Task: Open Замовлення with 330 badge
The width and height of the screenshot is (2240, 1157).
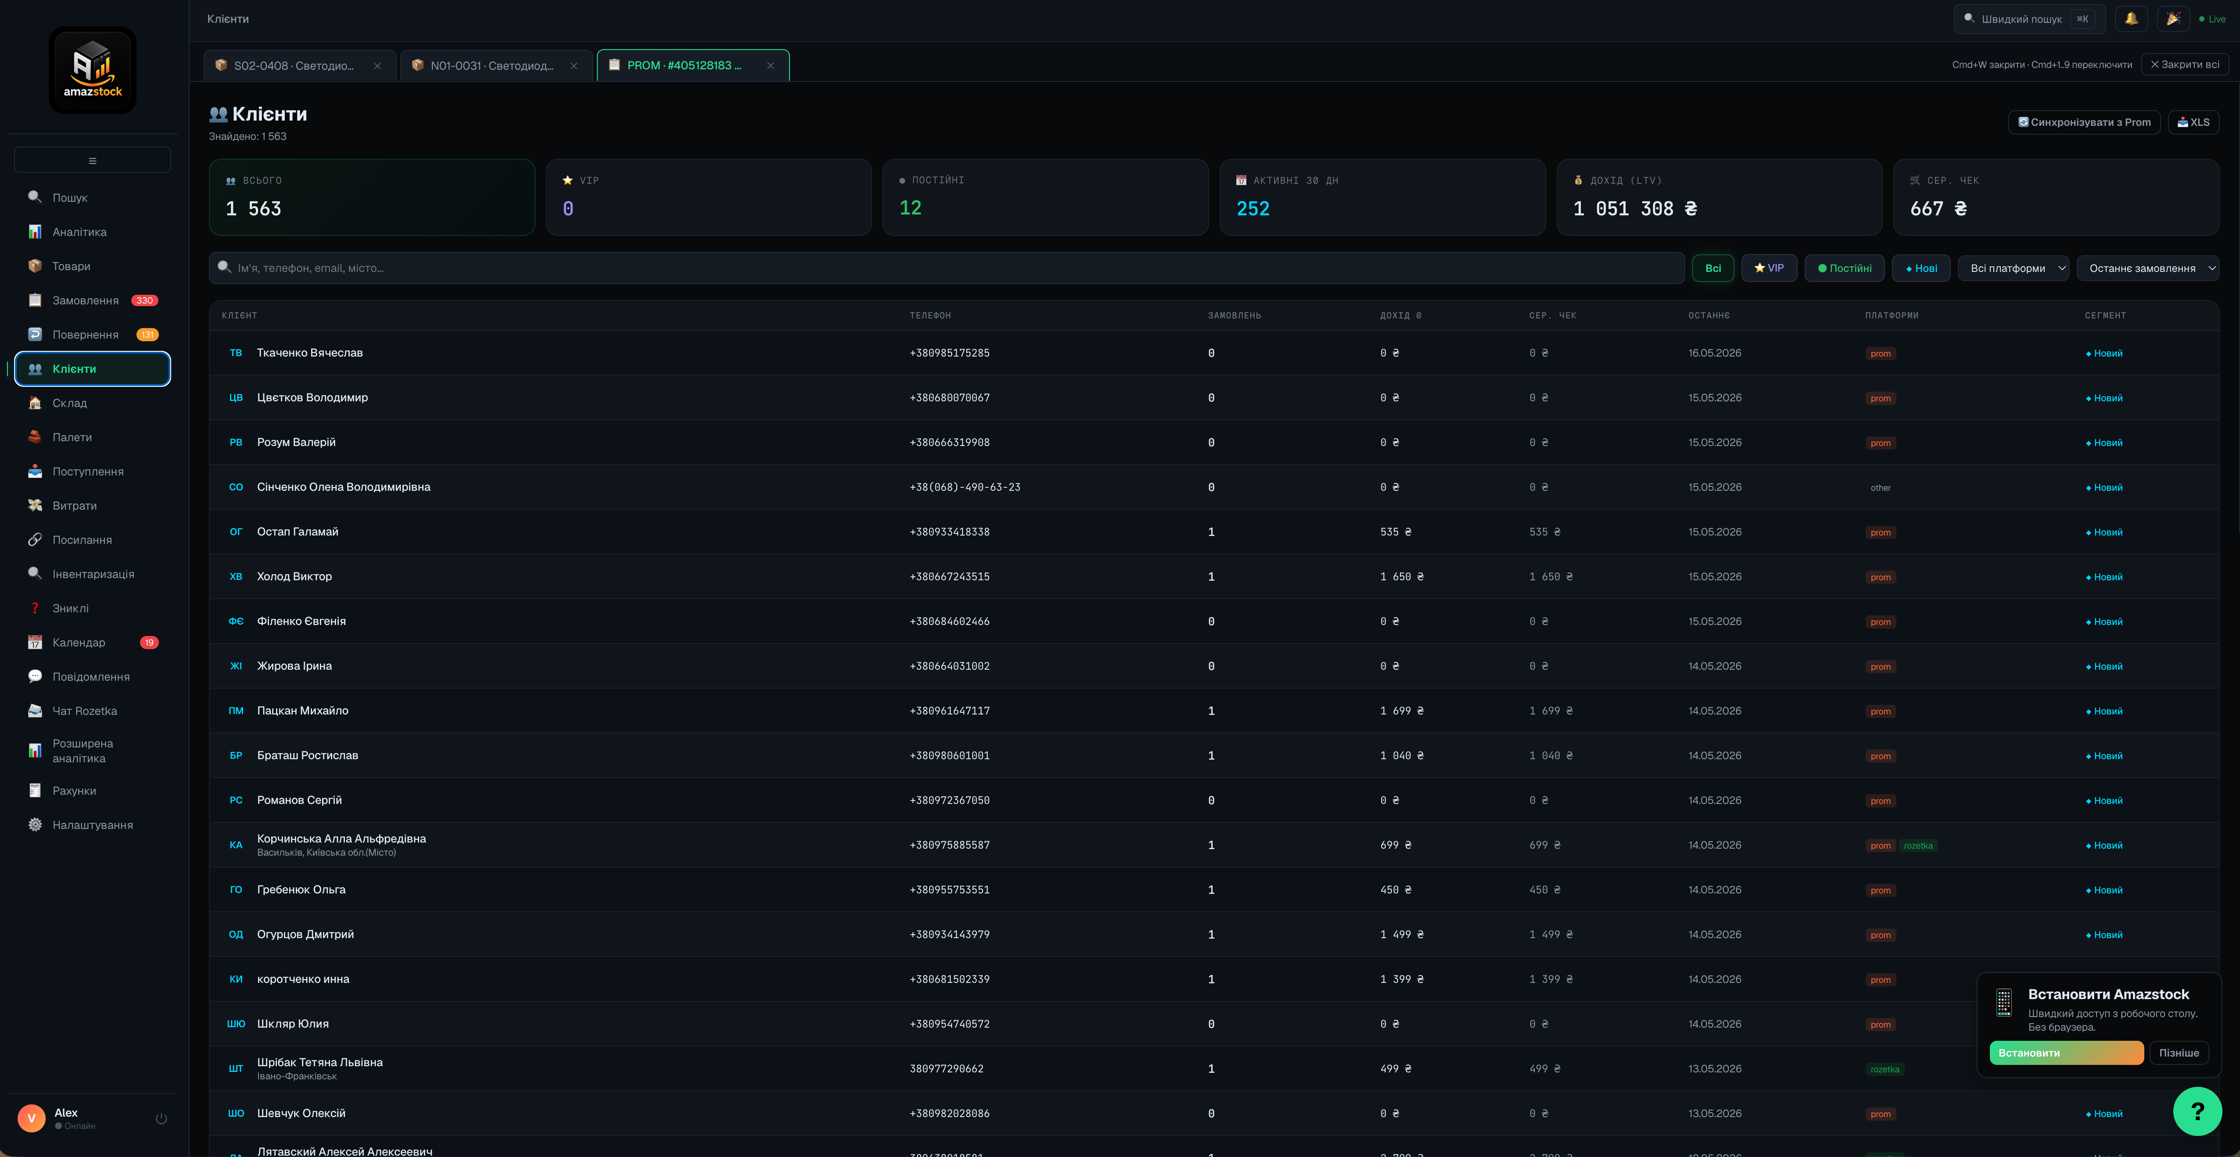Action: tap(92, 301)
